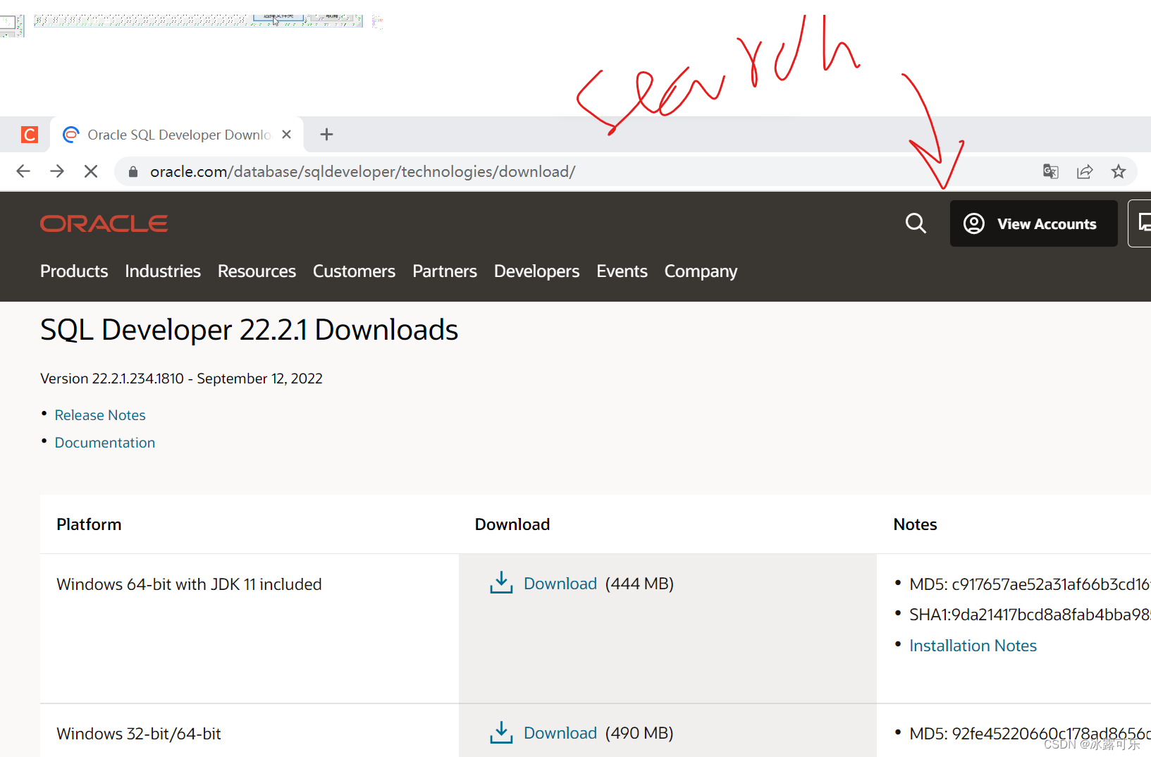Select the Oracle SQL Developer Download tab
Viewport: 1151px width, 757px height.
[177, 134]
